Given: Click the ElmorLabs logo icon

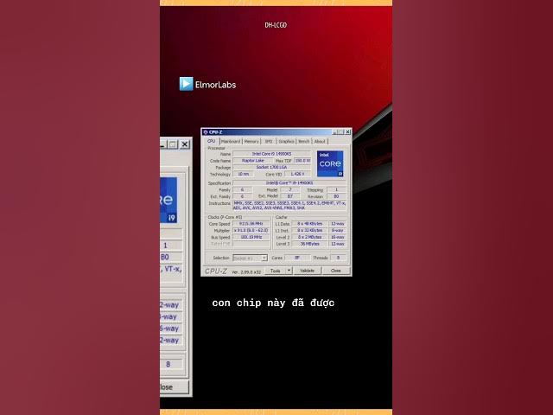Looking at the screenshot, I should click(x=186, y=84).
